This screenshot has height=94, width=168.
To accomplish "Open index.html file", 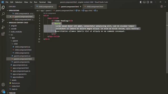I will (x=16, y=86).
